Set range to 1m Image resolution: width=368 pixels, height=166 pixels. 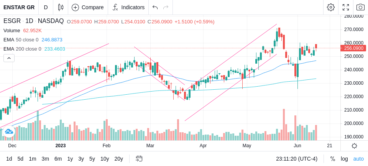coord(32,159)
